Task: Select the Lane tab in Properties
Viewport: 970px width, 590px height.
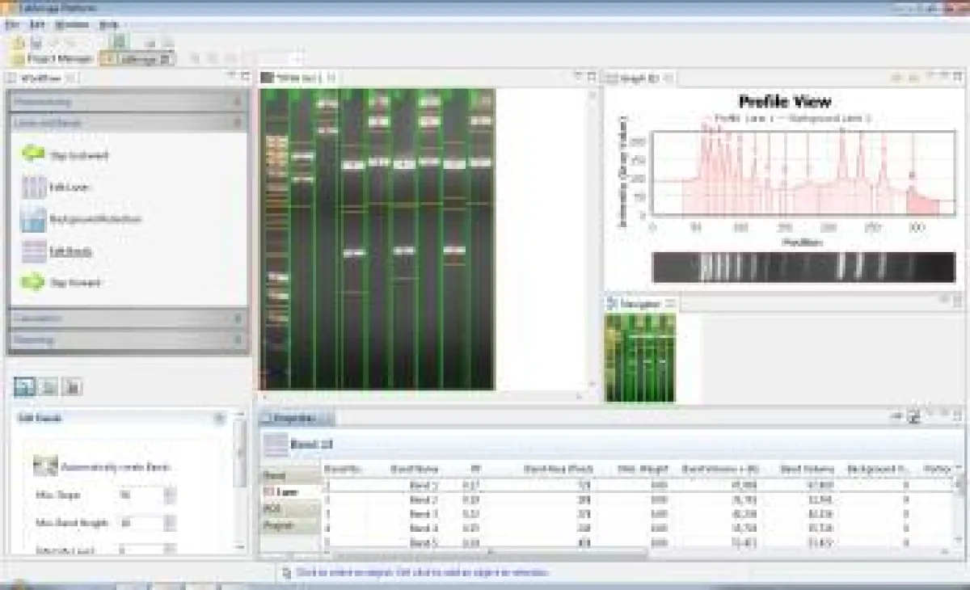Action: (289, 492)
